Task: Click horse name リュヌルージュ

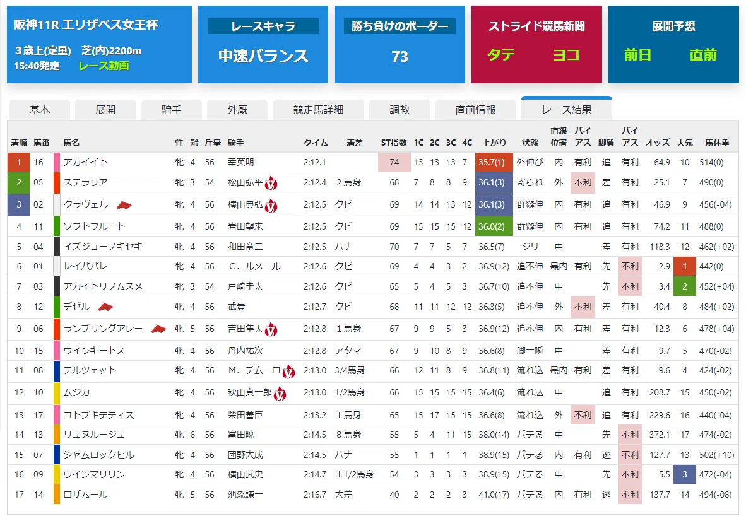Action: (x=94, y=435)
